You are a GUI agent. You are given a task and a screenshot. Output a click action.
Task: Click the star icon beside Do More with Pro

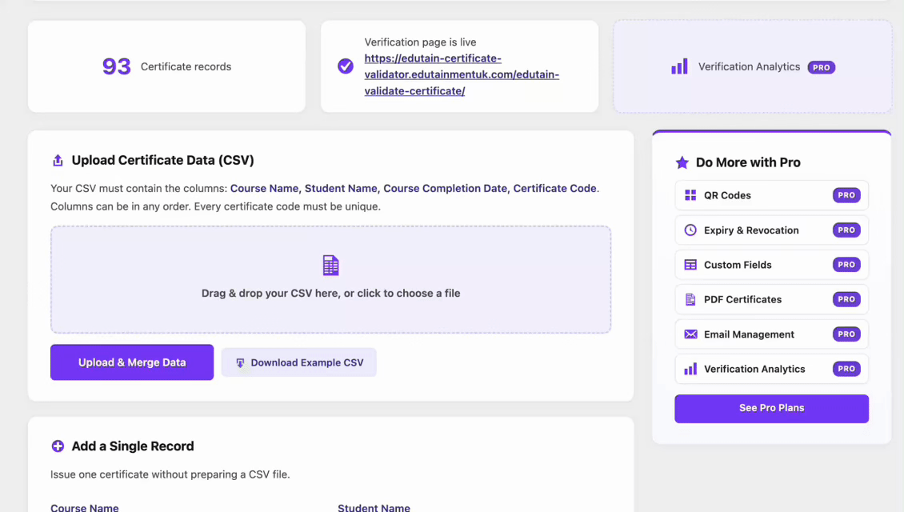click(682, 162)
